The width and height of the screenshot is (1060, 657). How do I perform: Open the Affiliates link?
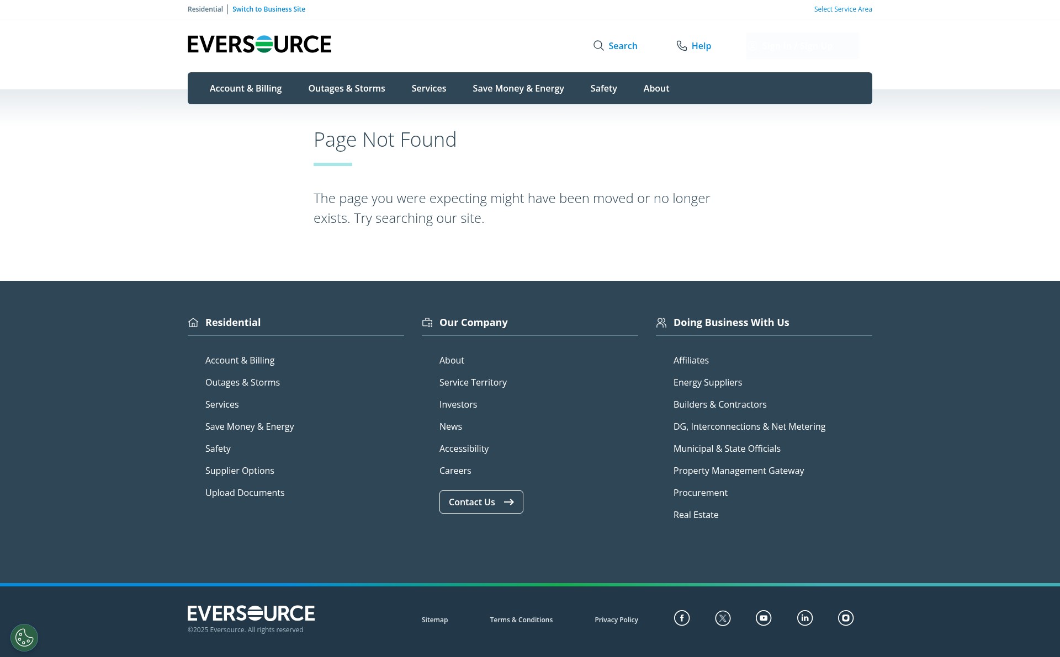tap(691, 360)
